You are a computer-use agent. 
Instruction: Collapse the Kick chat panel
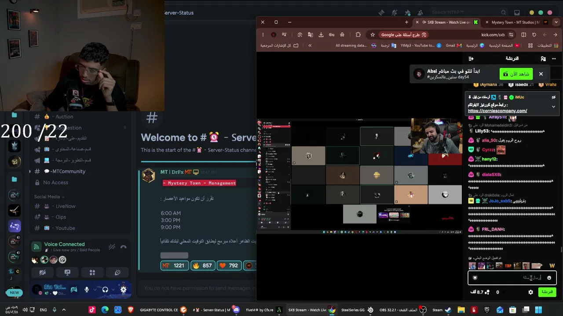coord(471,58)
